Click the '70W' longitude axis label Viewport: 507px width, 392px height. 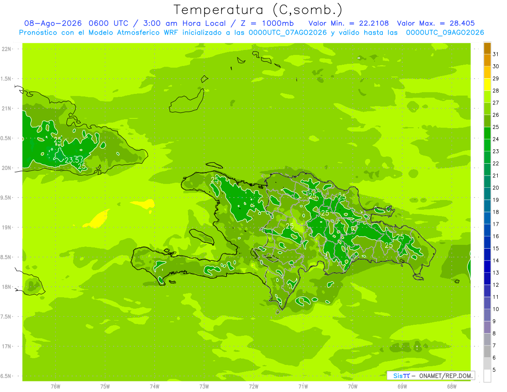[x=353, y=387]
